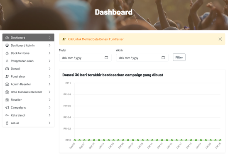Click the Dashboard page heading

(x=114, y=12)
